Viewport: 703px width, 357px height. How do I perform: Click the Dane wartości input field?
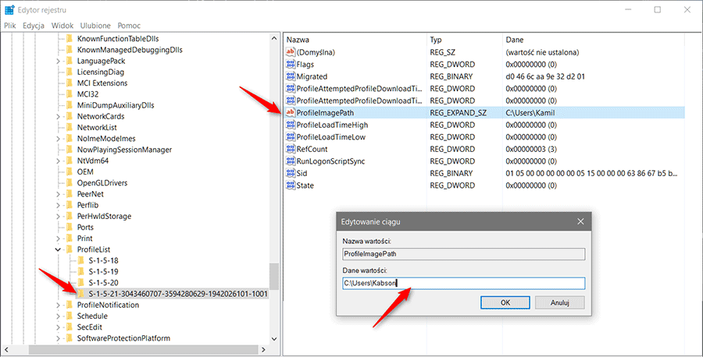463,283
